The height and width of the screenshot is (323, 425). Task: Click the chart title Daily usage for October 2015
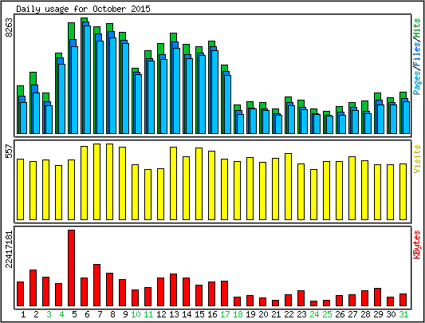coord(83,9)
